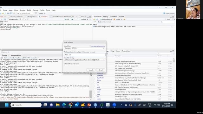Open the Debug menu
The width and height of the screenshot is (203, 114).
35,10
